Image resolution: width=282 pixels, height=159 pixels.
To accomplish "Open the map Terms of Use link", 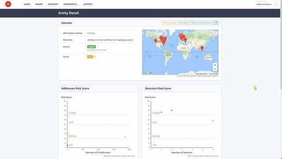I will pos(213,74).
